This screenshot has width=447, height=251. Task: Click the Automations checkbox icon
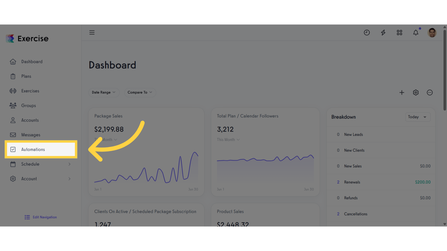coord(13,150)
